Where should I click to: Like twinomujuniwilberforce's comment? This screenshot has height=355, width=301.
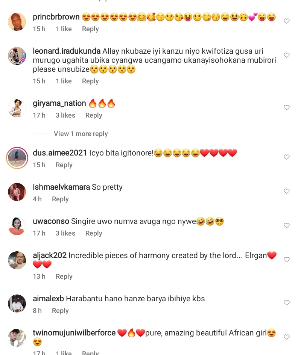point(287,337)
